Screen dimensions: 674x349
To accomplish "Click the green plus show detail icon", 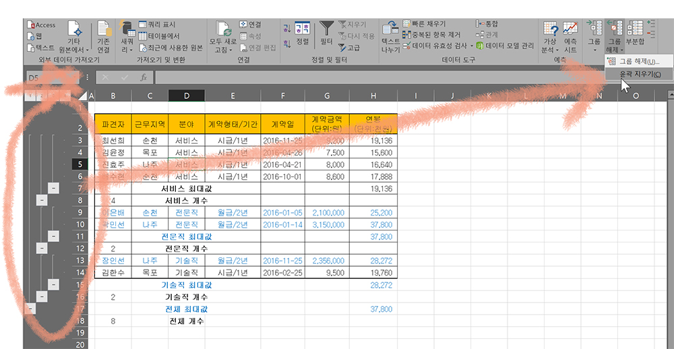I will pos(651,23).
